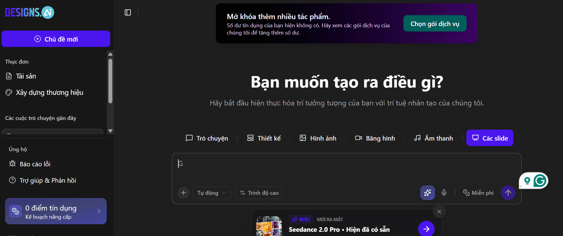Click the chevron on the credit card

[x=99, y=211]
